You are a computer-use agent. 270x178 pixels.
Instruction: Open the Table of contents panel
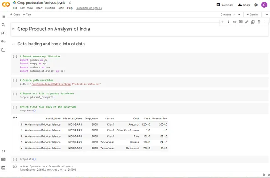click(3, 16)
